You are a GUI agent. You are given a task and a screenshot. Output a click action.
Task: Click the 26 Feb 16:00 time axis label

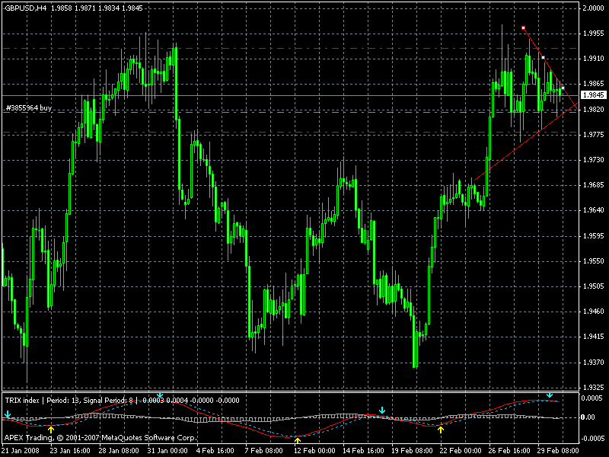pyautogui.click(x=509, y=451)
